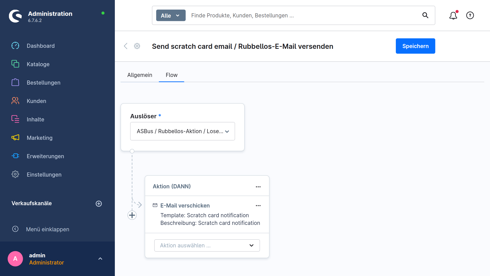
Task: Click Menü einklappen text
Action: (x=47, y=229)
